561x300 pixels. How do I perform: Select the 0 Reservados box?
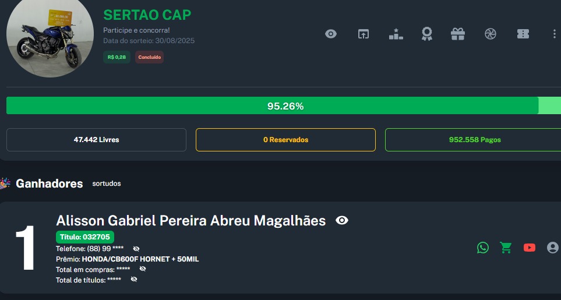click(x=285, y=140)
